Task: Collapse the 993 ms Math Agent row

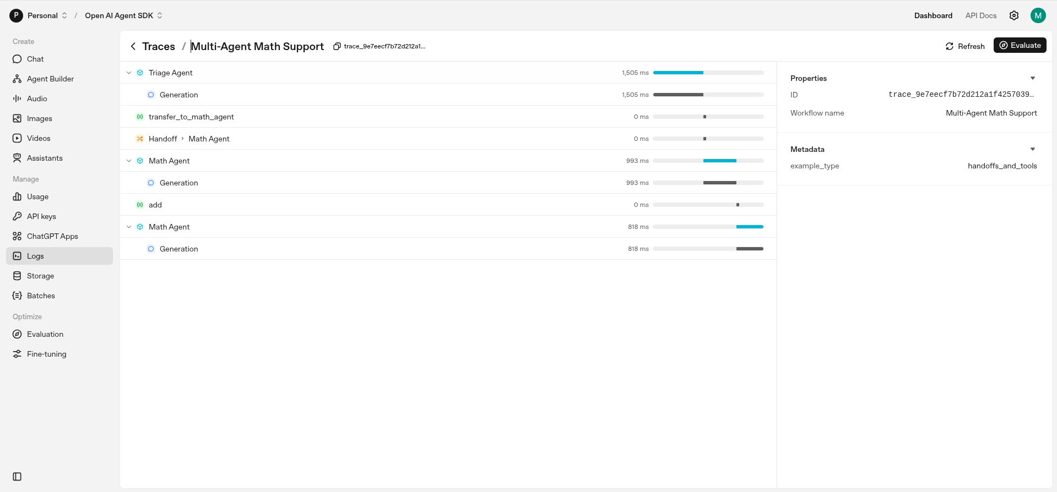Action: pos(129,161)
